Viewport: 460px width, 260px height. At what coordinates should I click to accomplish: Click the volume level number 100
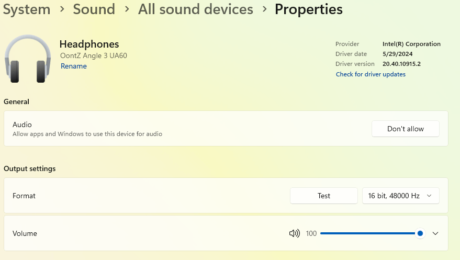(311, 233)
